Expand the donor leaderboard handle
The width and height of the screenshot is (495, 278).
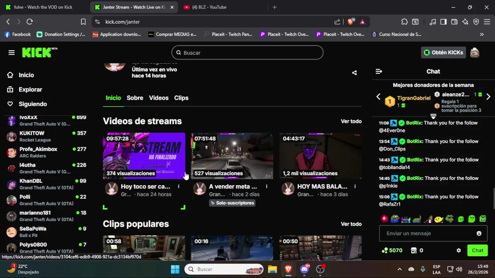coord(433,116)
